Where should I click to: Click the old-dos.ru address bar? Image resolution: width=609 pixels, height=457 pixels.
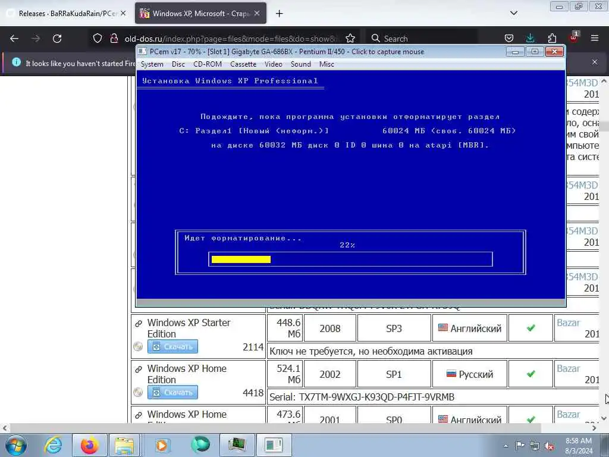click(232, 39)
